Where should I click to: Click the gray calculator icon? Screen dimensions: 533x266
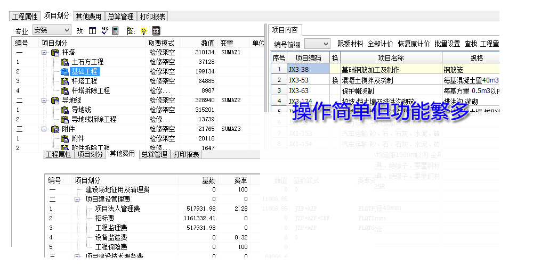tap(116, 31)
